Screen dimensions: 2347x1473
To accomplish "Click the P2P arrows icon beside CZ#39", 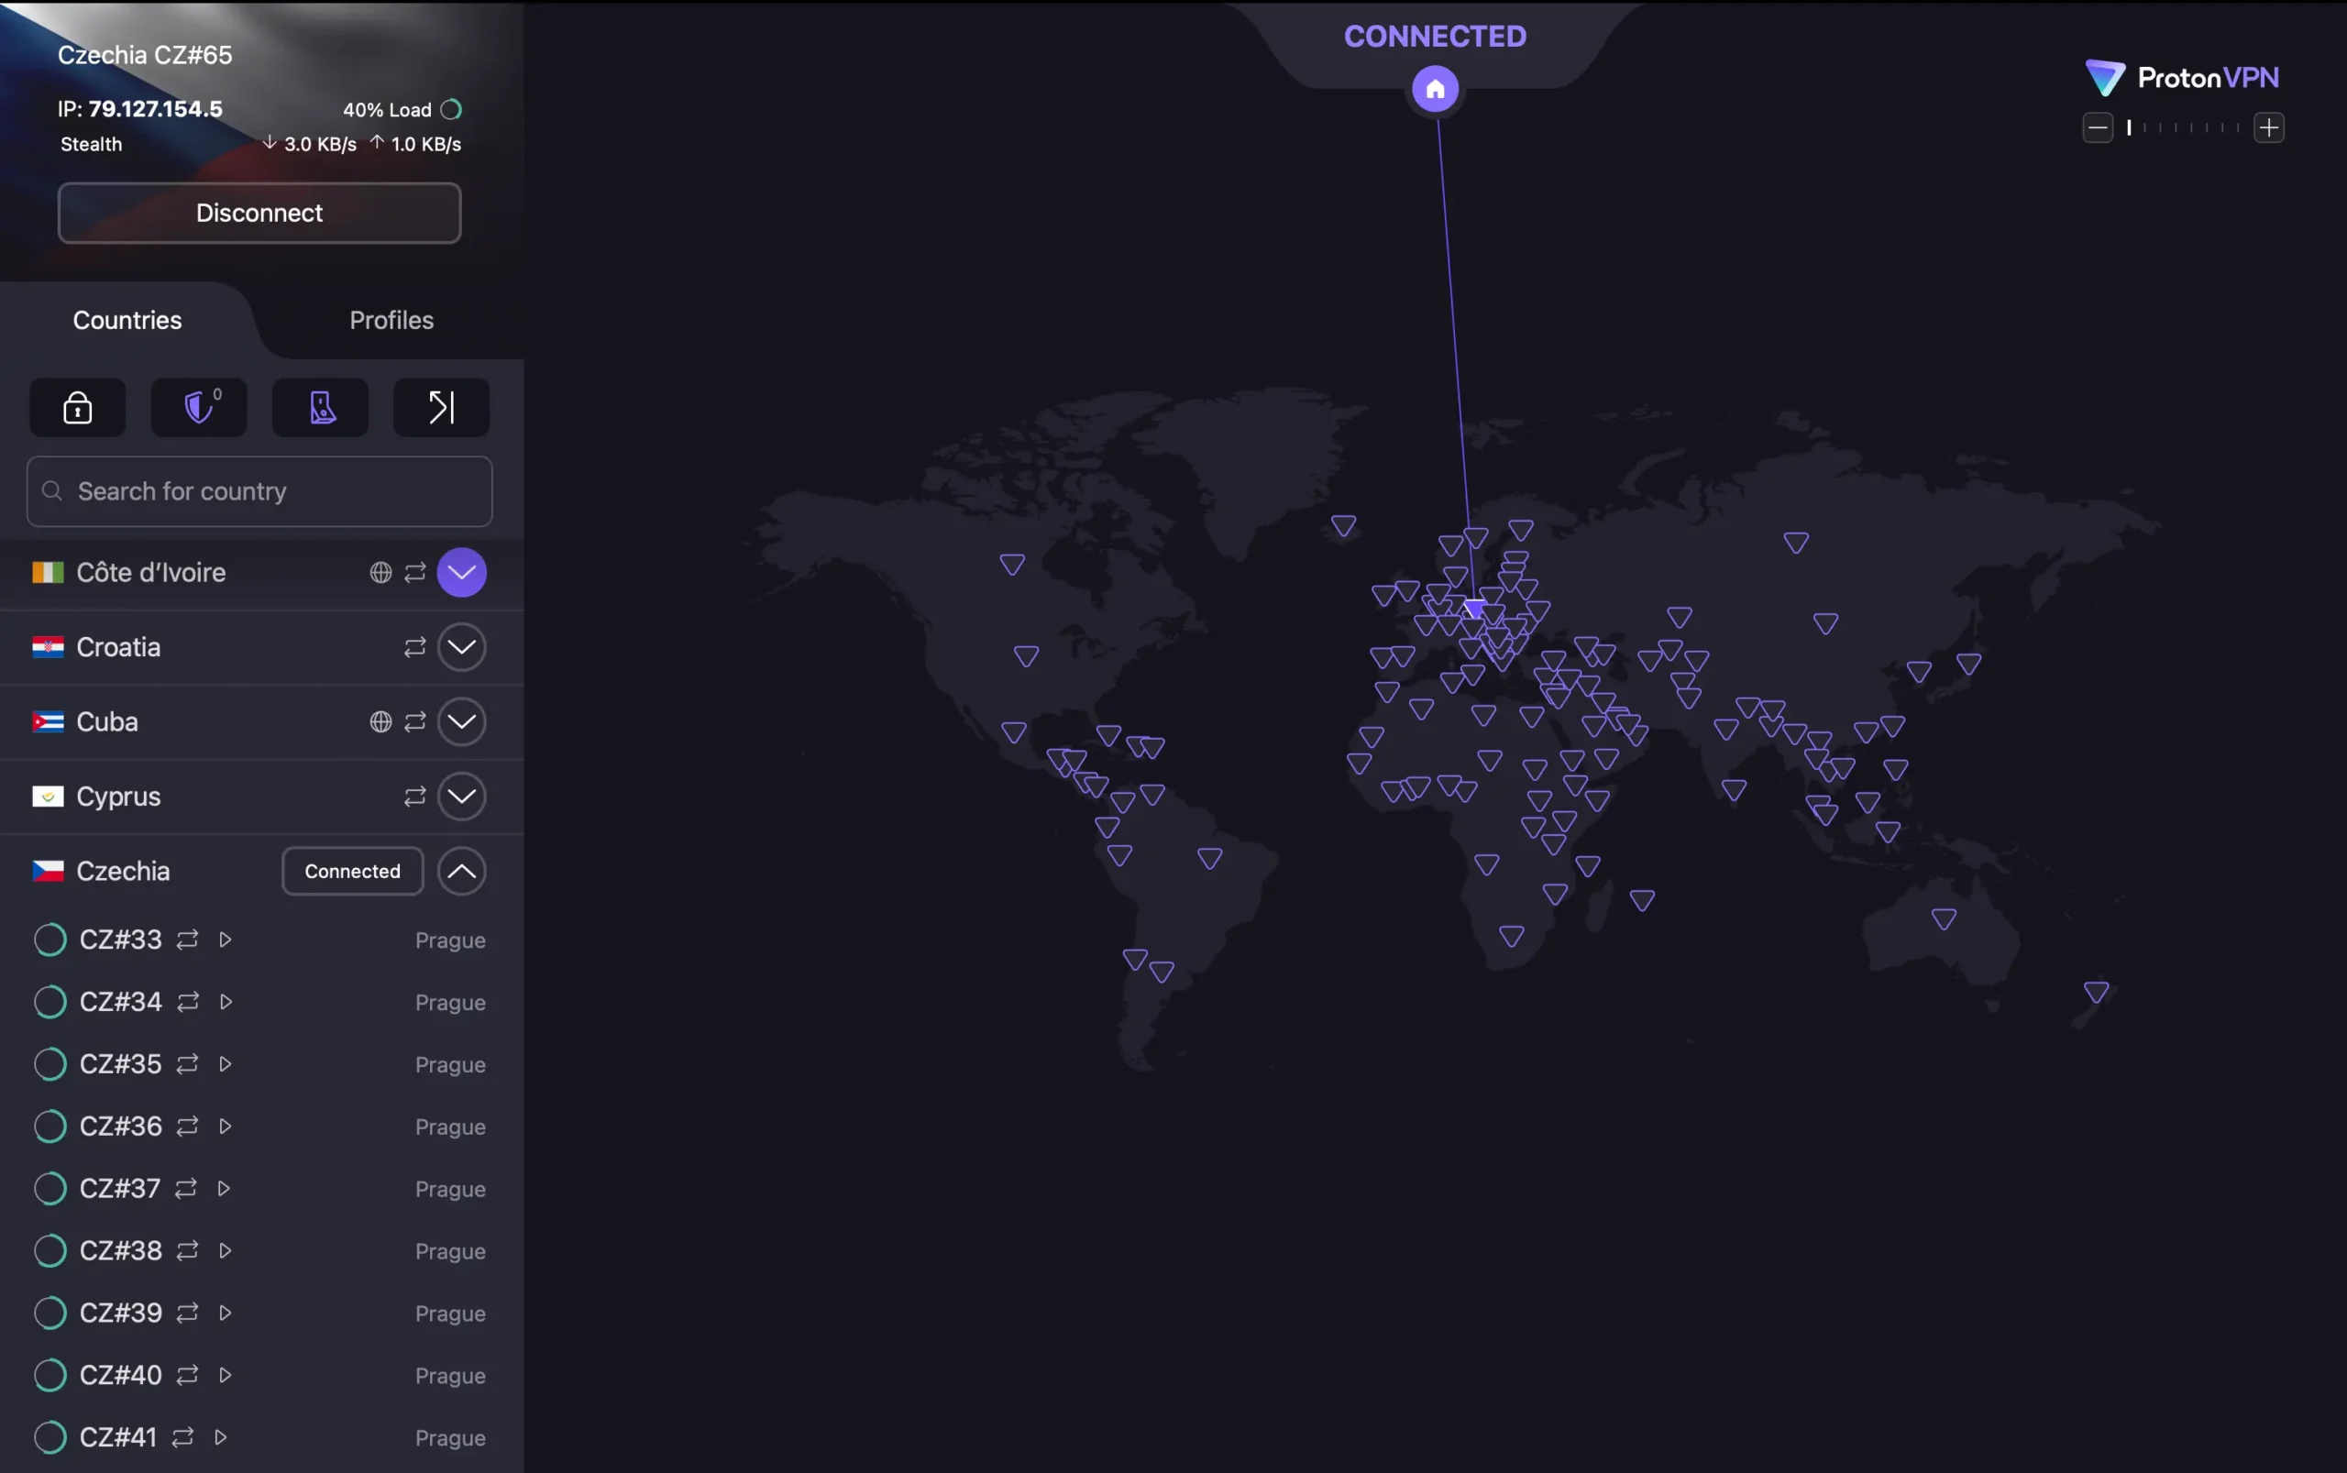I will click(x=187, y=1314).
